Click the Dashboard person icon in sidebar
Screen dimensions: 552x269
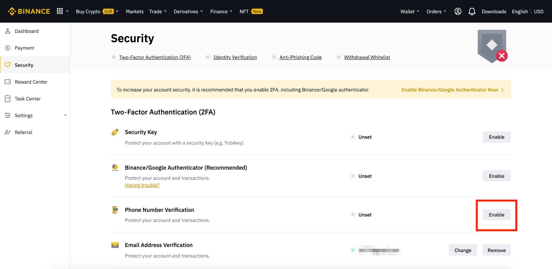tap(8, 31)
